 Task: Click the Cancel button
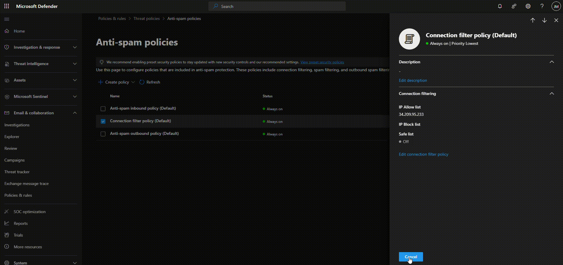coord(411,257)
